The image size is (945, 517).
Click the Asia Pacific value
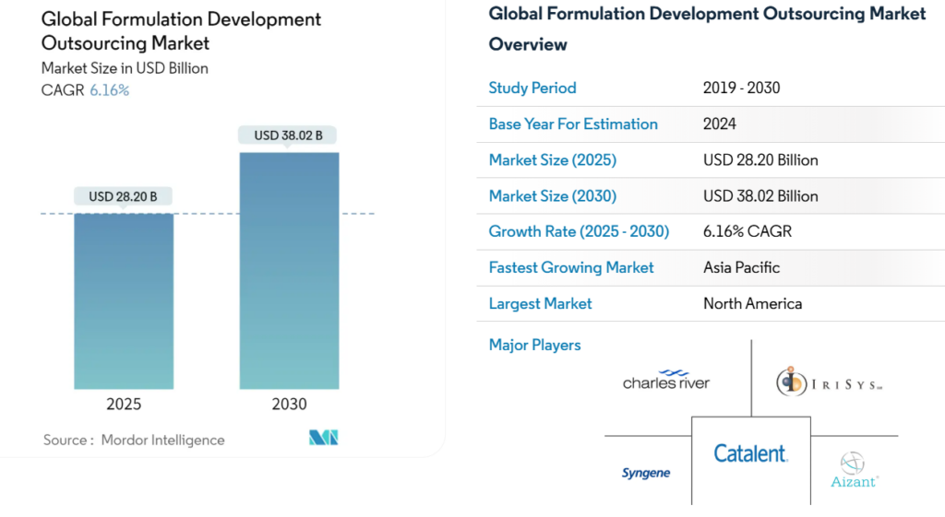point(741,268)
